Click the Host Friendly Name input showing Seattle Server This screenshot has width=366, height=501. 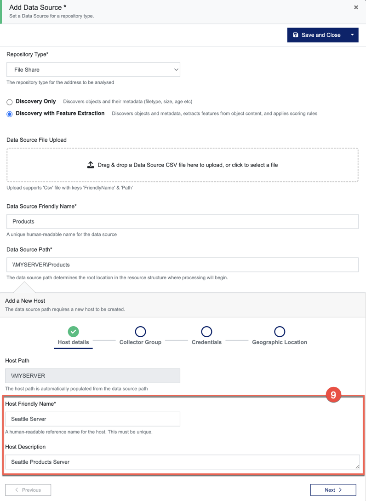(x=92, y=419)
